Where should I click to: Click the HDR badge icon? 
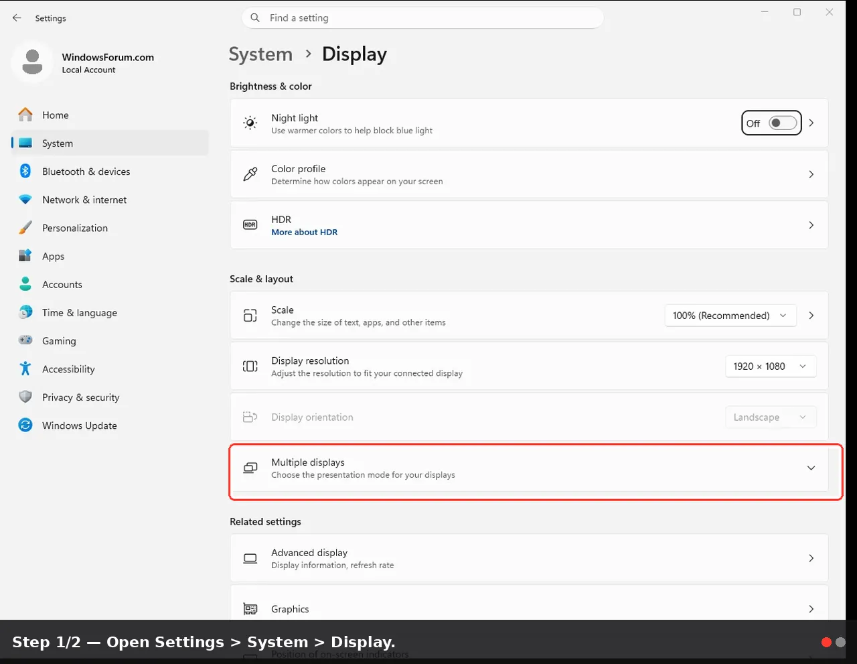(x=250, y=225)
